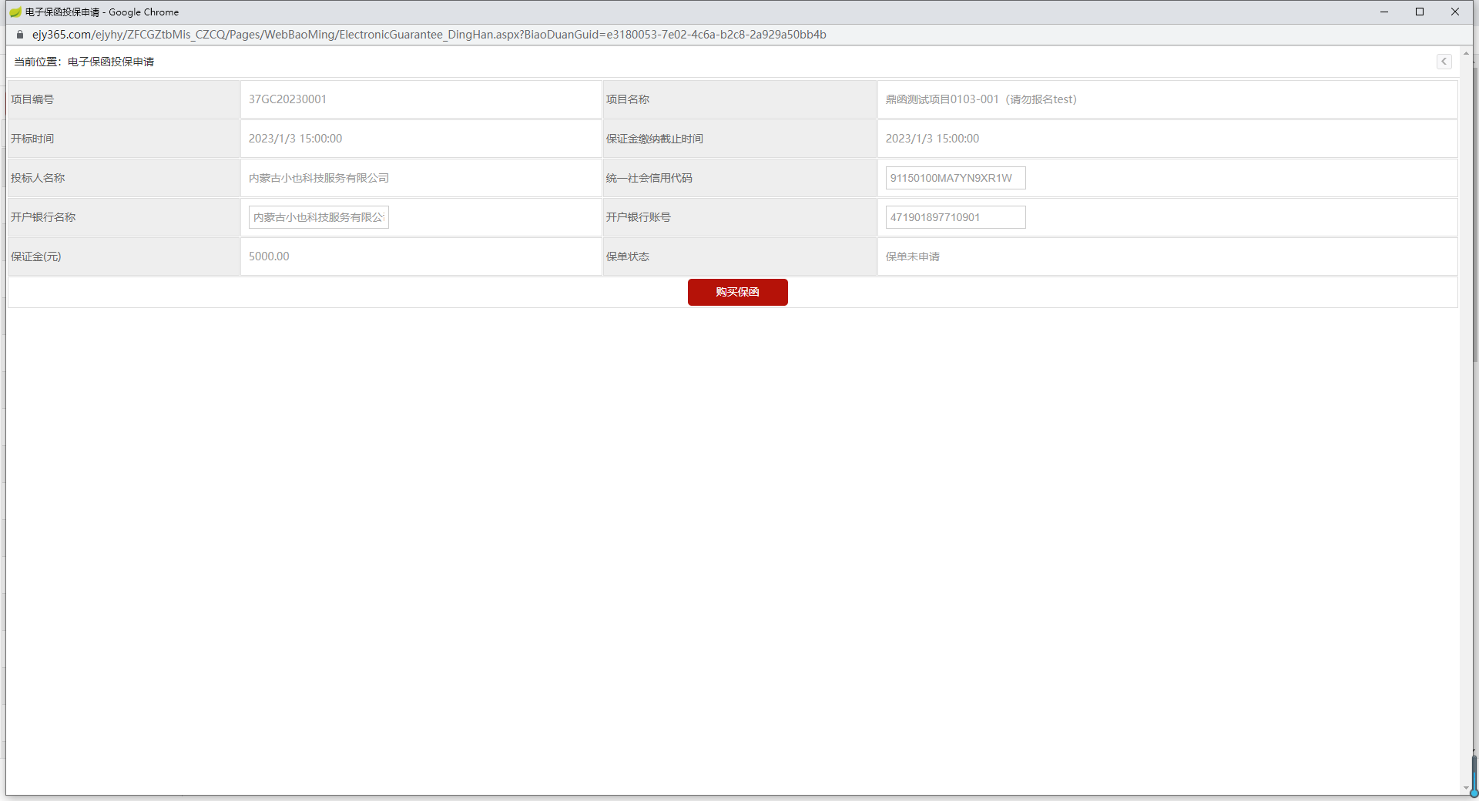Click the page favicon in title bar
1479x801 pixels.
pyautogui.click(x=15, y=12)
